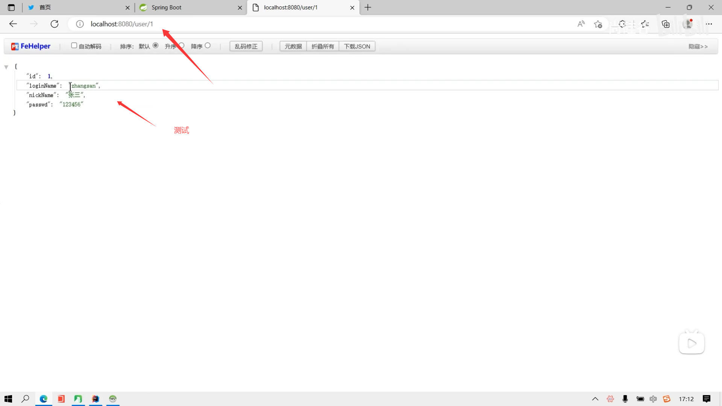Open the favorites list
This screenshot has height=406, width=722.
point(645,24)
